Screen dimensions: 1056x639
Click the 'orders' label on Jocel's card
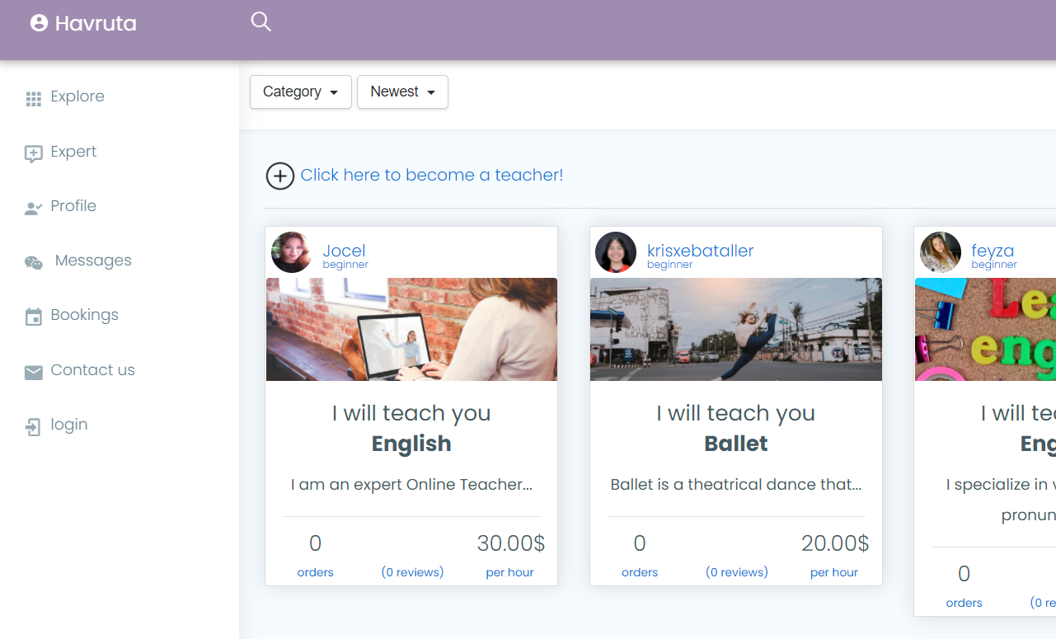point(315,572)
